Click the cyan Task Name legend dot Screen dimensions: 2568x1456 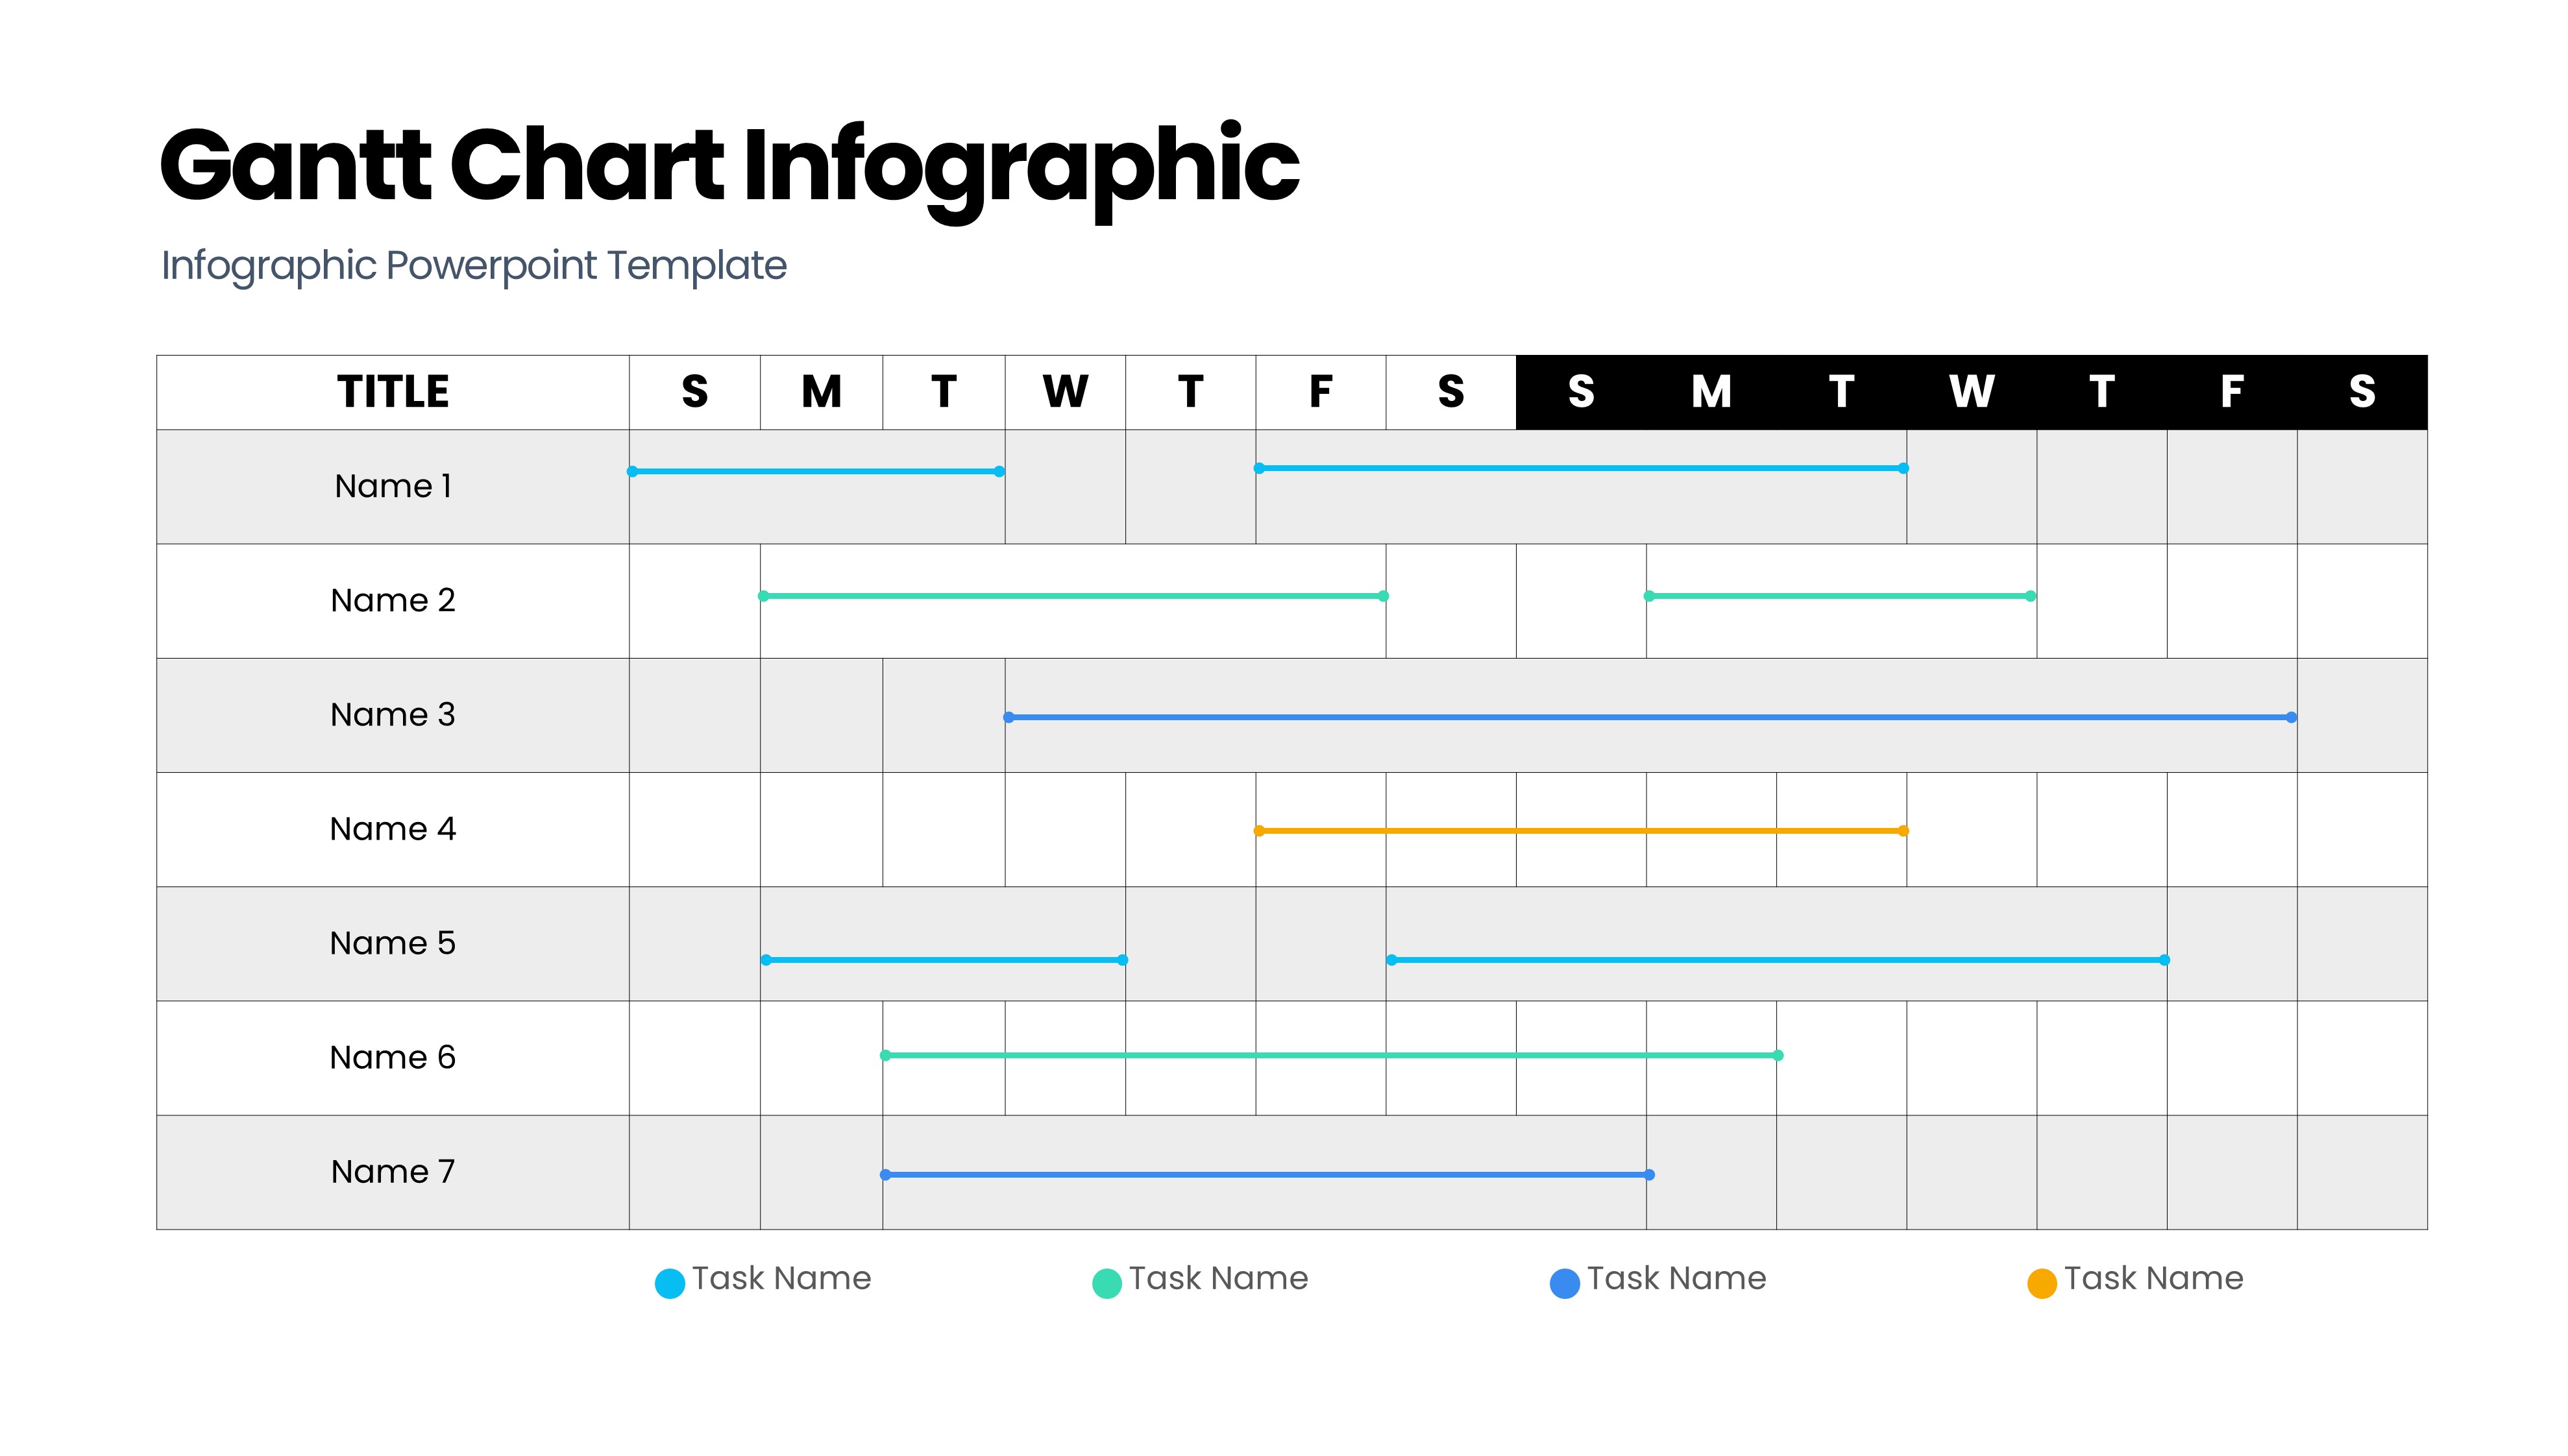pos(669,1283)
